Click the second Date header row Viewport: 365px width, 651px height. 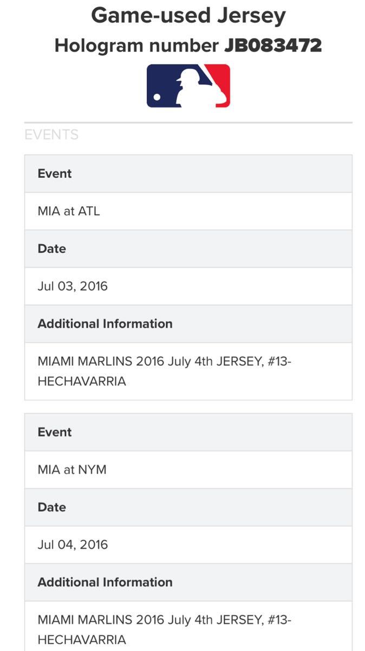188,507
